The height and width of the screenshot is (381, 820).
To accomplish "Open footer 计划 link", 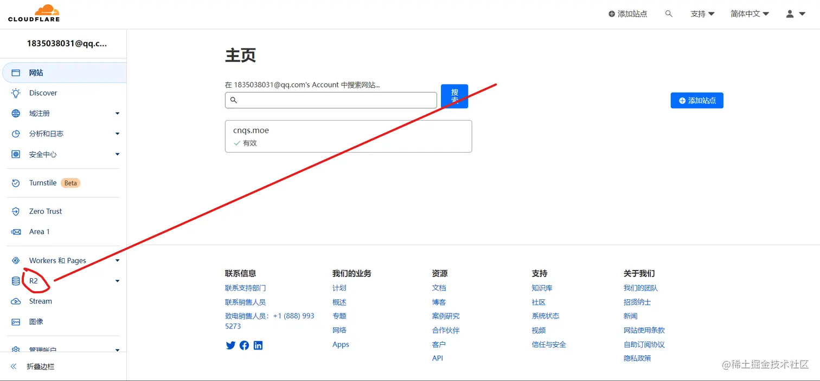I will click(339, 288).
